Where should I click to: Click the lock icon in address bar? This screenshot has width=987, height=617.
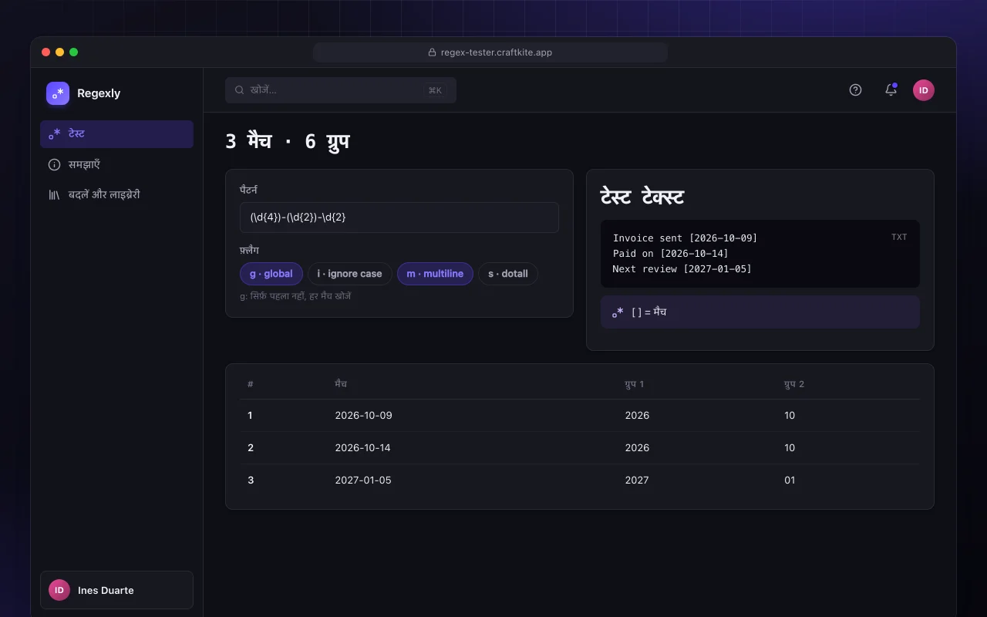[x=433, y=52]
